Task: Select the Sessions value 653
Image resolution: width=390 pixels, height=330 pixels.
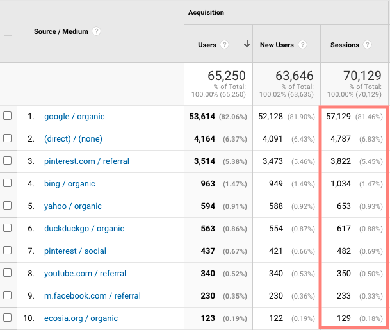Action: [x=344, y=206]
